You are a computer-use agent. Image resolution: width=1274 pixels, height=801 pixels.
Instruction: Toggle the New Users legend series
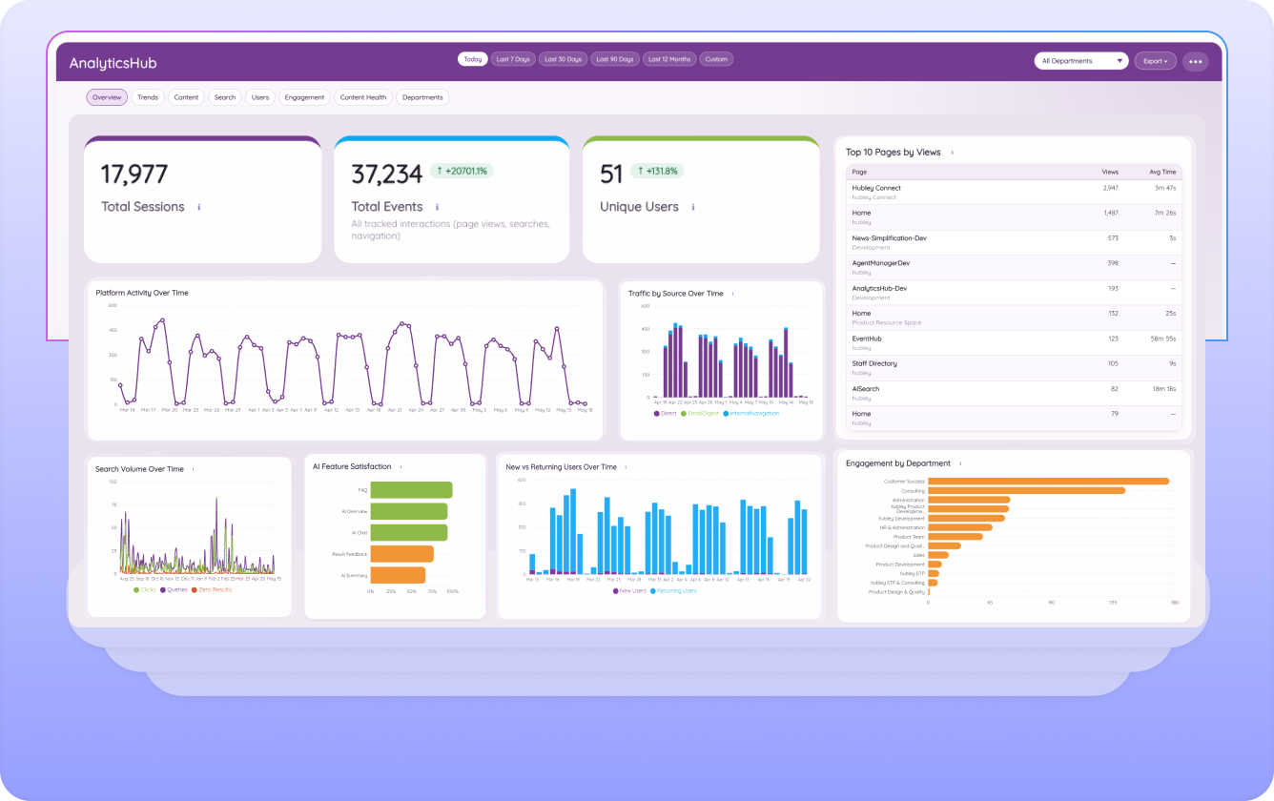pos(629,591)
